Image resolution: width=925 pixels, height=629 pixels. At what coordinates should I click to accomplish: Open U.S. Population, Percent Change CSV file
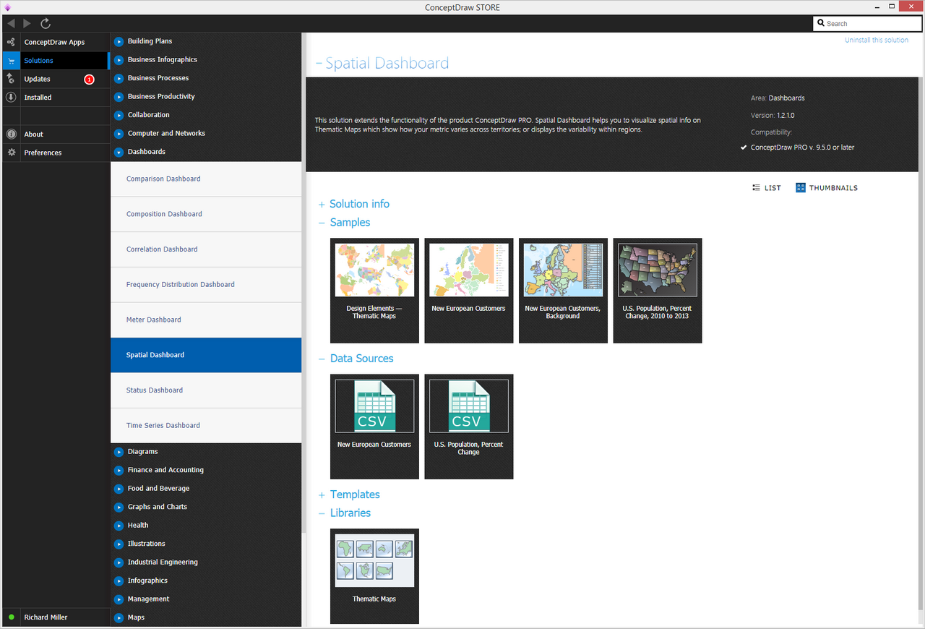coord(469,427)
